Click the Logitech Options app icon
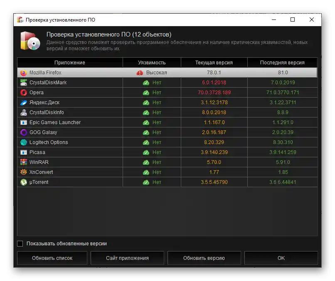The height and width of the screenshot is (281, 335). coord(24,142)
